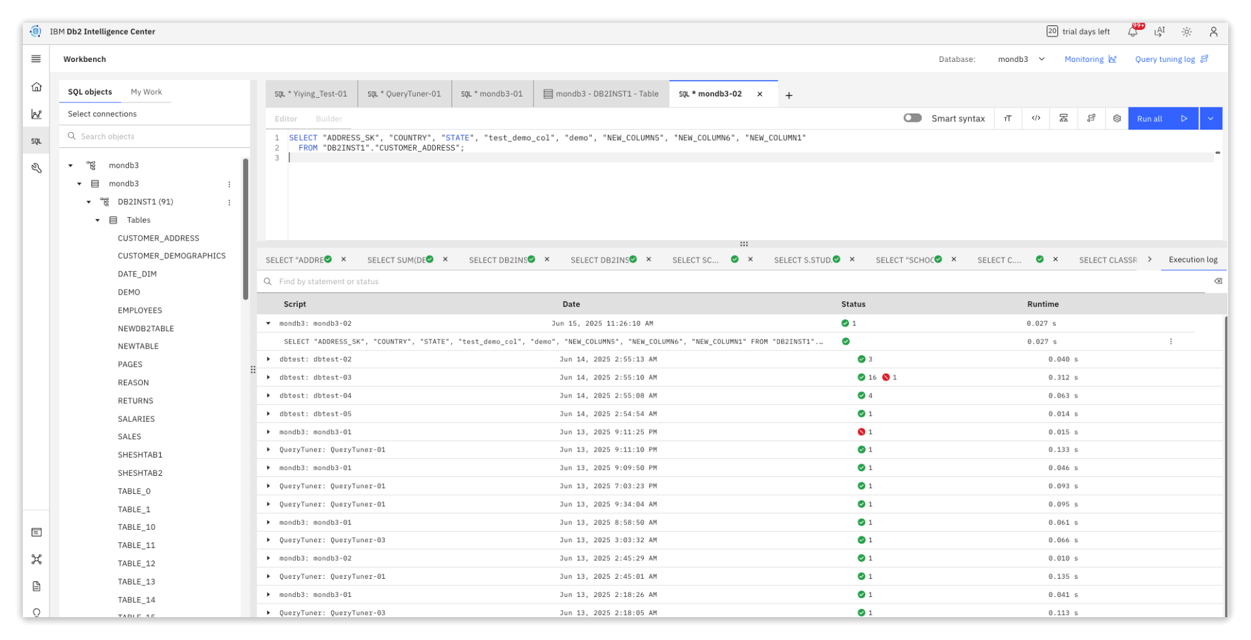This screenshot has width=1251, height=640.
Task: Switch to the SQL objects tab
Action: [90, 92]
